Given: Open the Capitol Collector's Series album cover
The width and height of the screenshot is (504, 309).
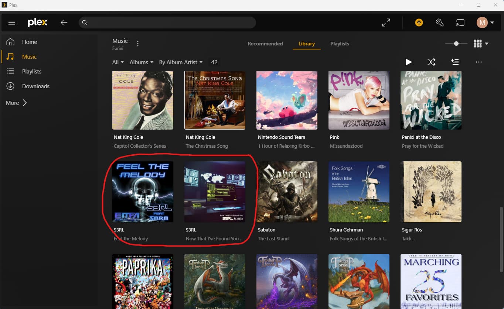Looking at the screenshot, I should click(x=143, y=100).
